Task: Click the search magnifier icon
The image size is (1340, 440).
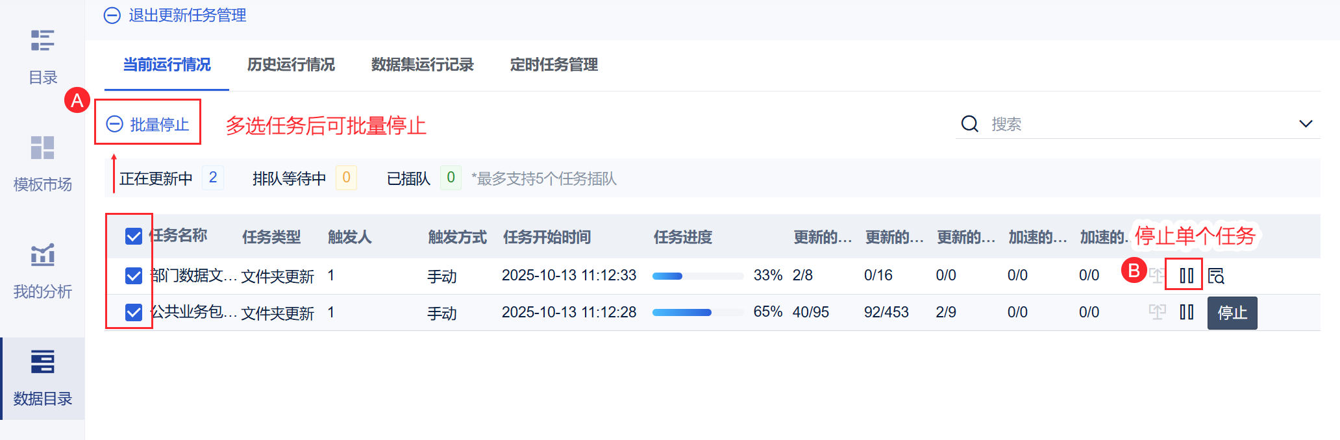Action: (x=970, y=124)
